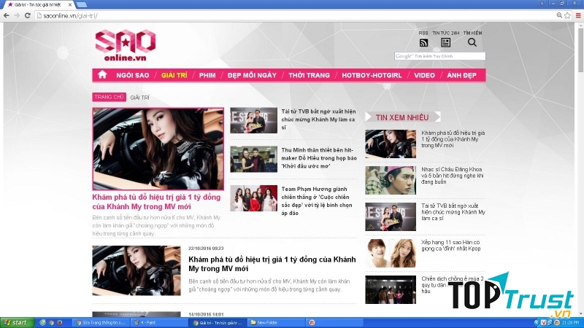Open list thumbnail dated 22/10/2016

coord(137,270)
